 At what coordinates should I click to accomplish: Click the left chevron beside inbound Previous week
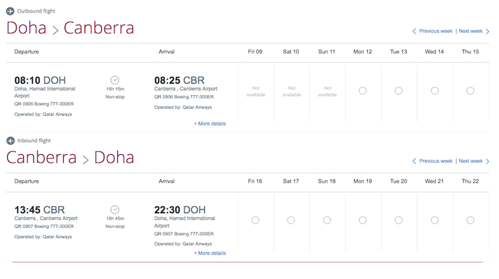(x=415, y=161)
